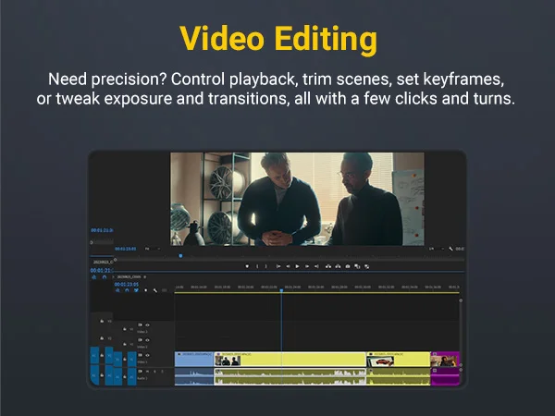
Task: Enable voice-over record on Audio 1
Action: coord(162,371)
